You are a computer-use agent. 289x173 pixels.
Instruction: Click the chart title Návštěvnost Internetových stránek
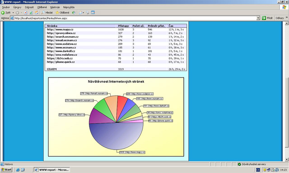(116, 82)
